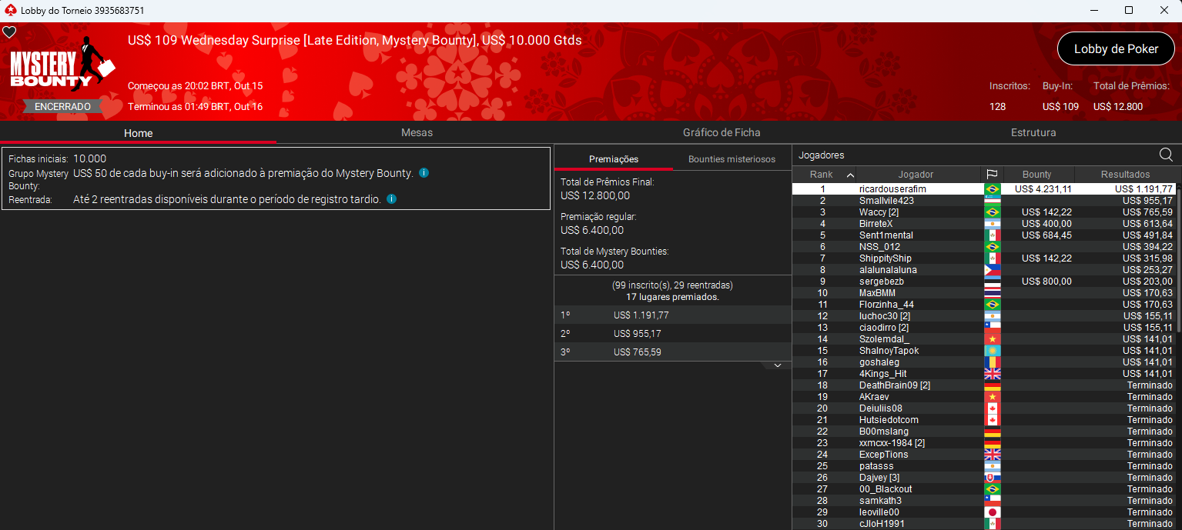This screenshot has height=530, width=1182.
Task: Sort by Jogador column header
Action: pos(916,175)
